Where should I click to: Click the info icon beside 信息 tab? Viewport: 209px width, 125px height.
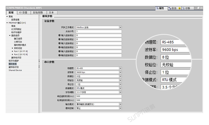click(x=179, y=8)
